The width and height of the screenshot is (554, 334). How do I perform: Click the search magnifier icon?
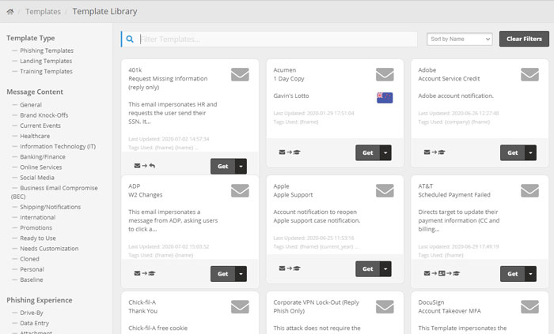129,39
